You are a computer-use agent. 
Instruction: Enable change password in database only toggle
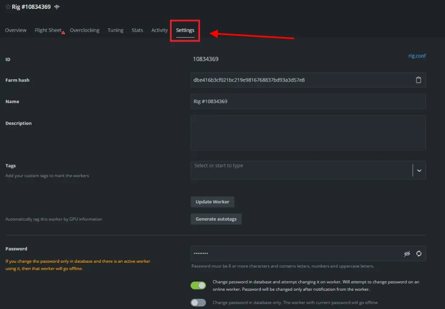click(198, 303)
